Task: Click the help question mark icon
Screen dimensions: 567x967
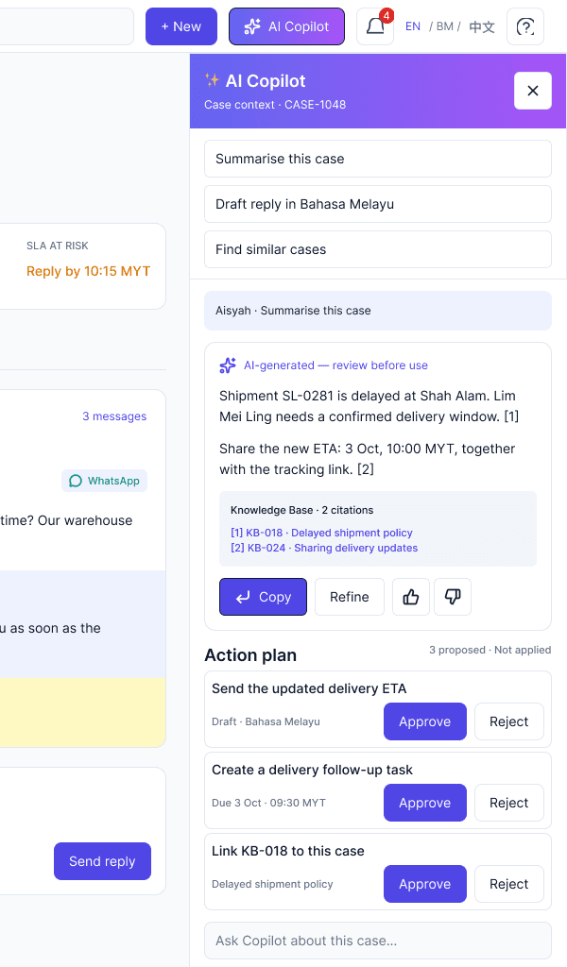Action: coord(525,26)
